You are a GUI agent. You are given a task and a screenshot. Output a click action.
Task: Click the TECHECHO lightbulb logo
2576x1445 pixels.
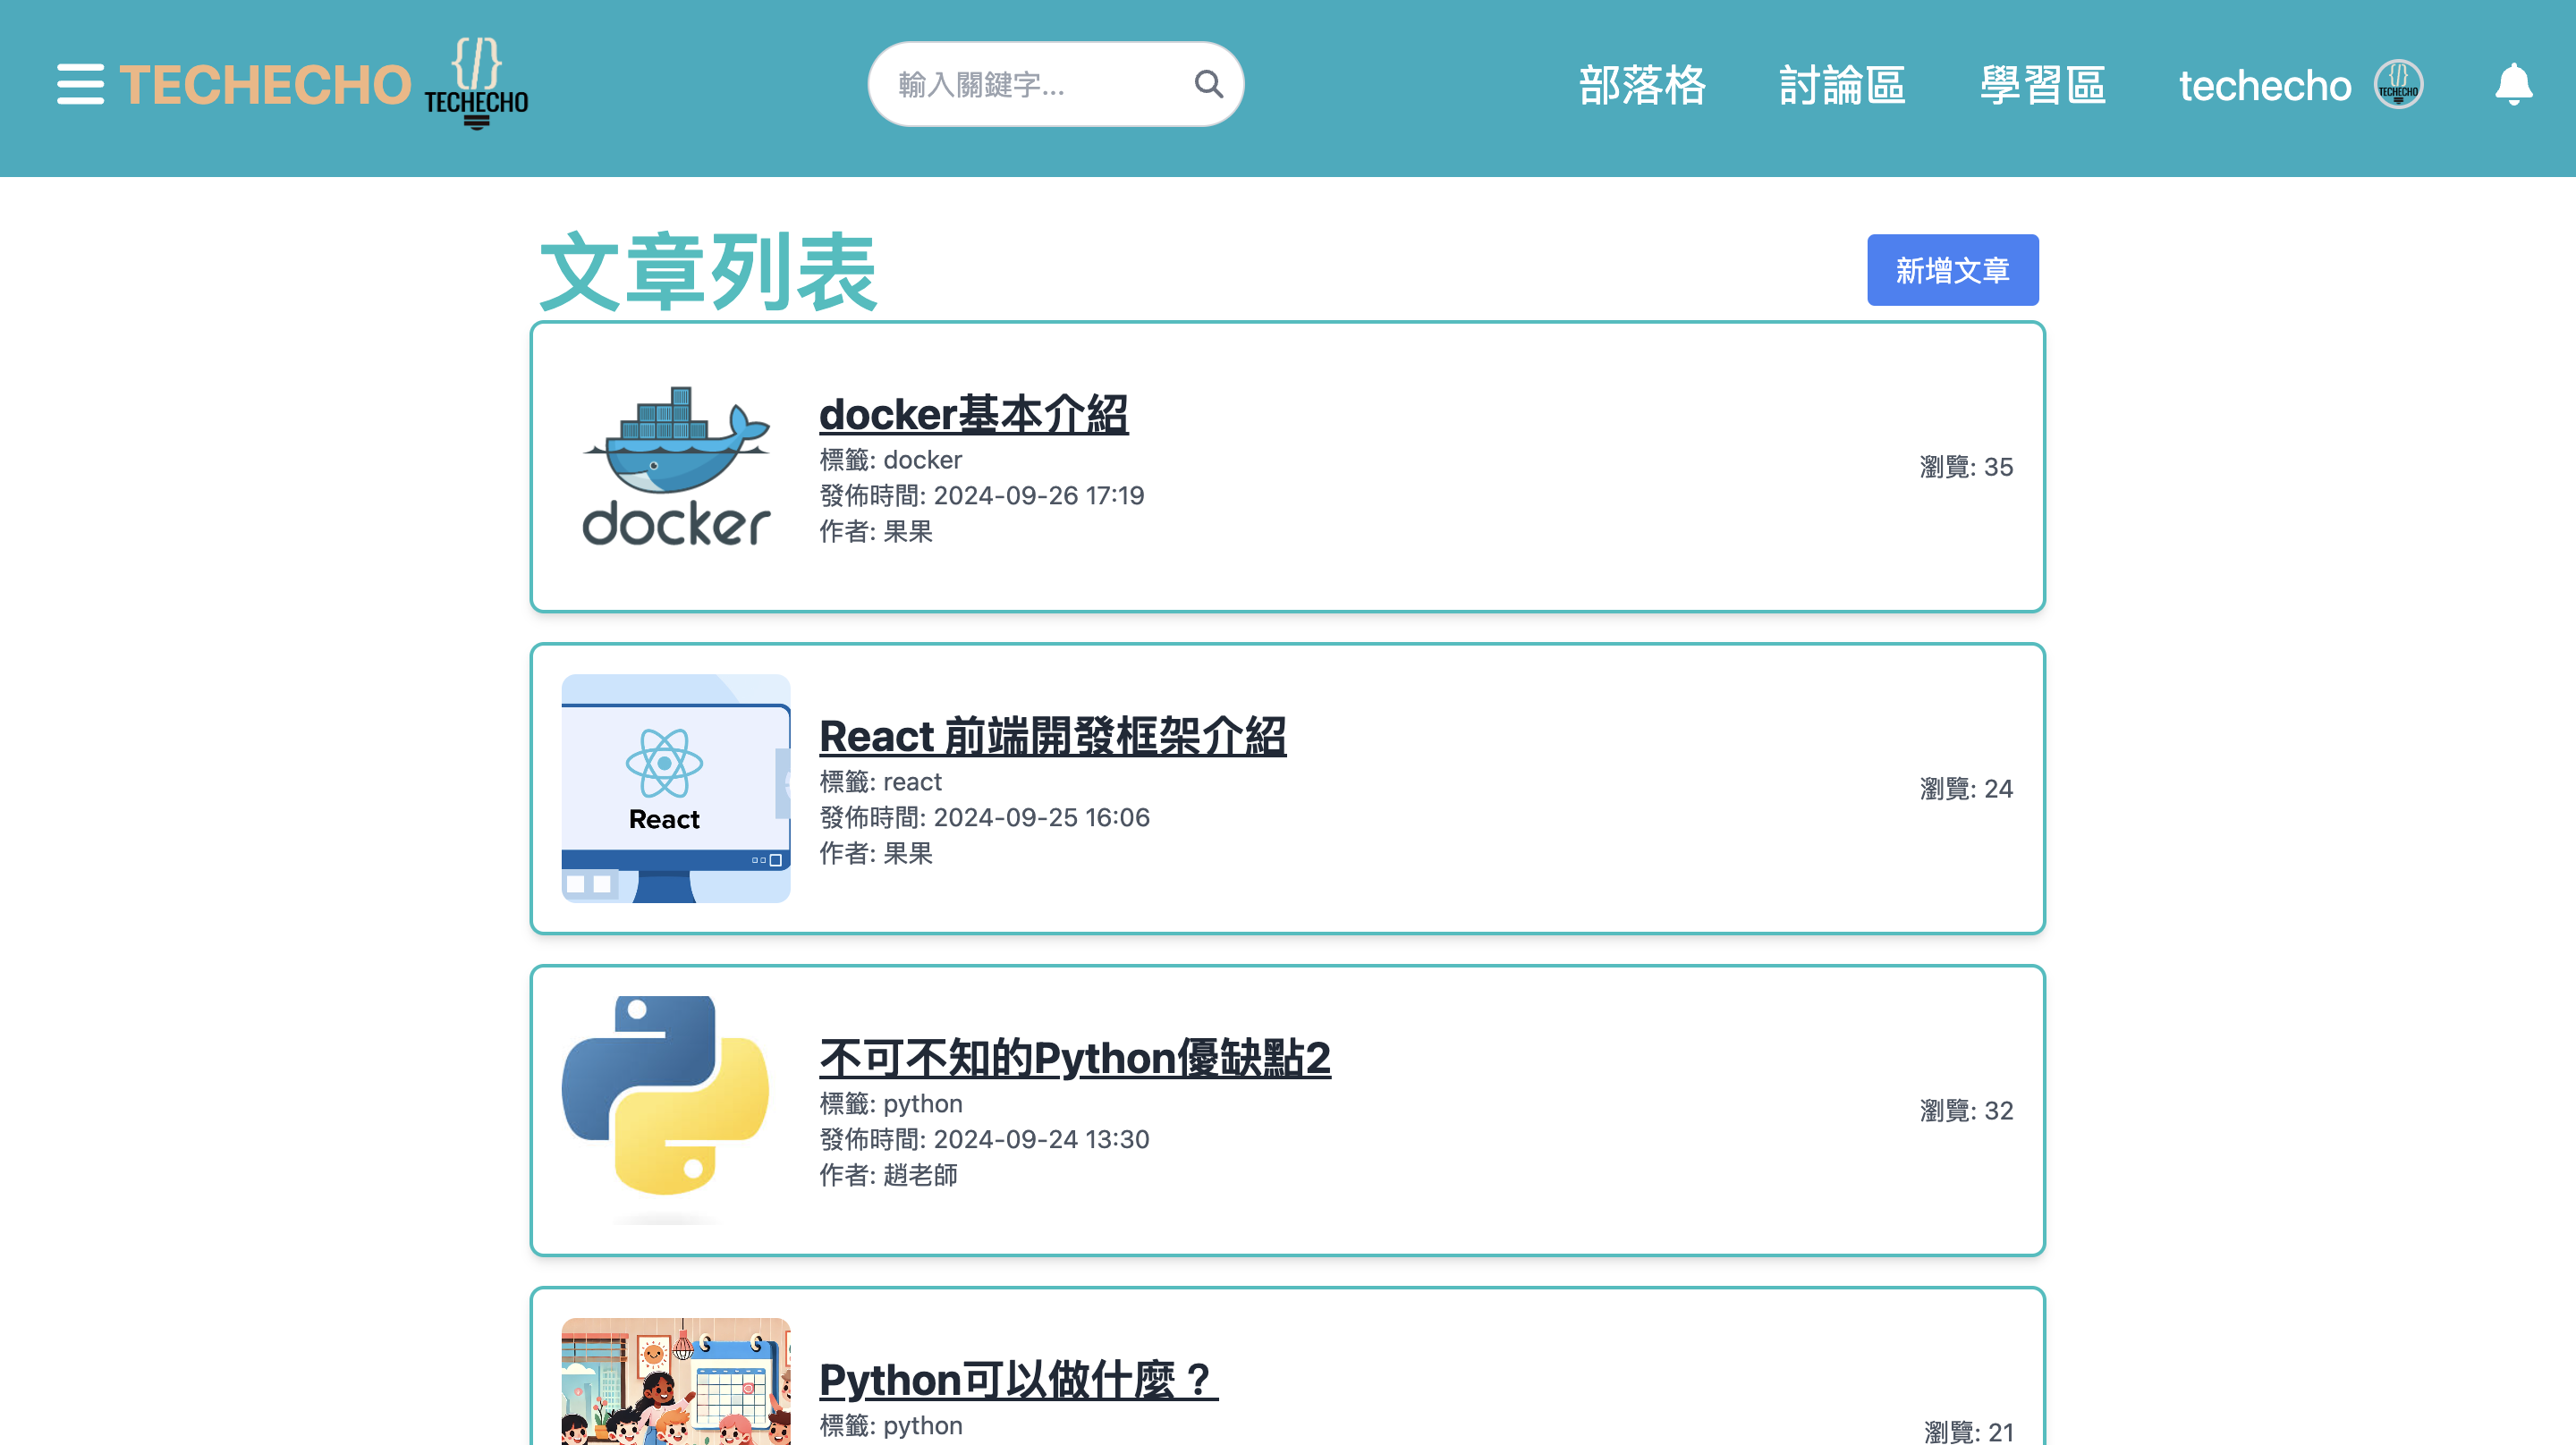point(476,84)
